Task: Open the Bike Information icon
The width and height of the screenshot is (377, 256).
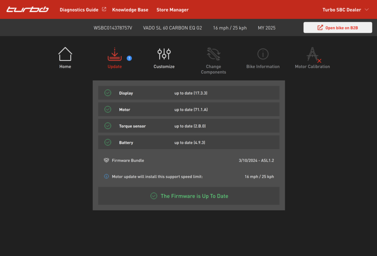Action: tap(263, 54)
